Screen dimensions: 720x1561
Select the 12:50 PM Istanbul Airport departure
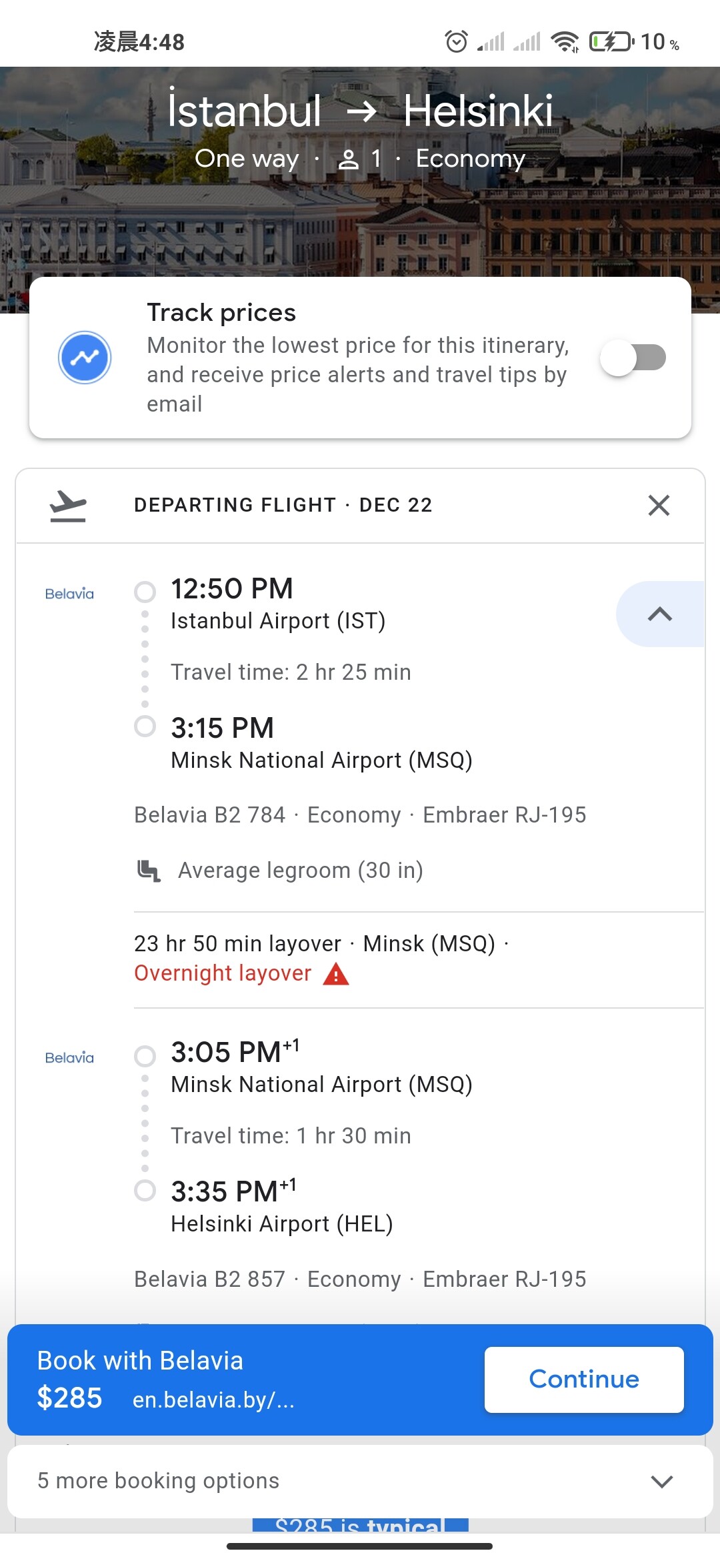[232, 590]
